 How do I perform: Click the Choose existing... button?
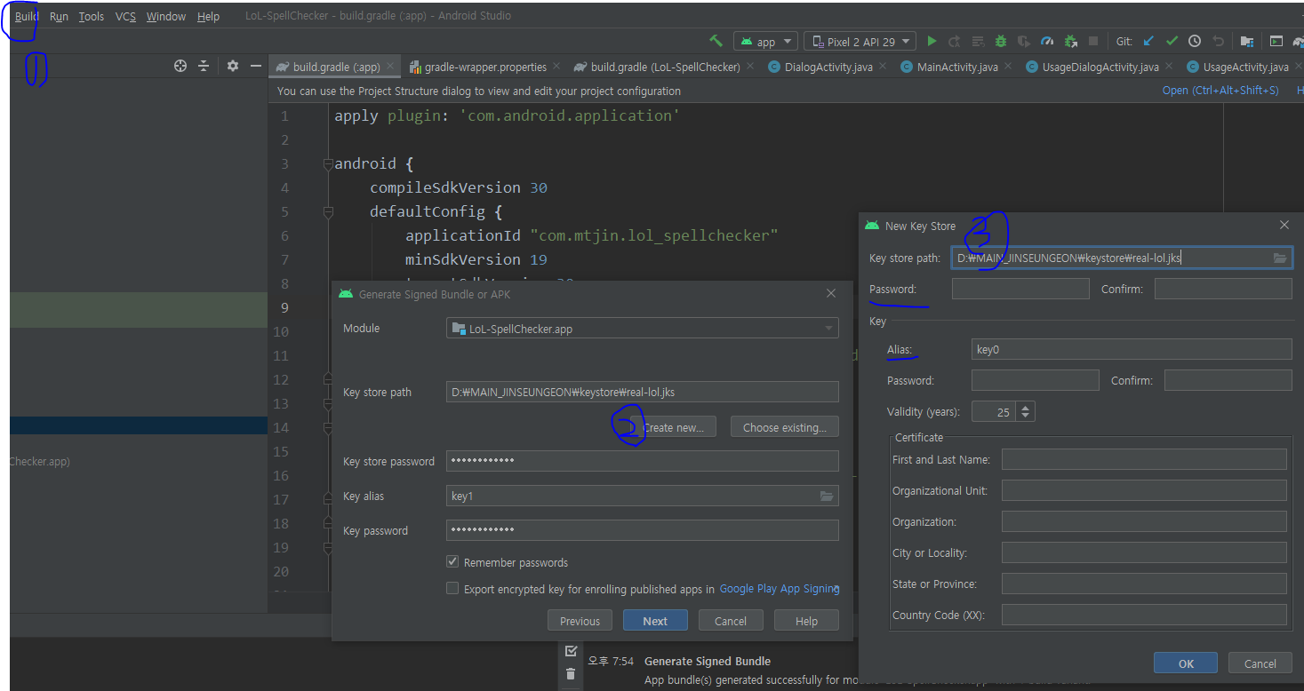click(x=784, y=427)
